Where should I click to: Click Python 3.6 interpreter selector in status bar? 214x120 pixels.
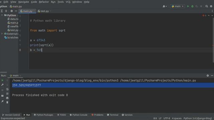coord(198,118)
